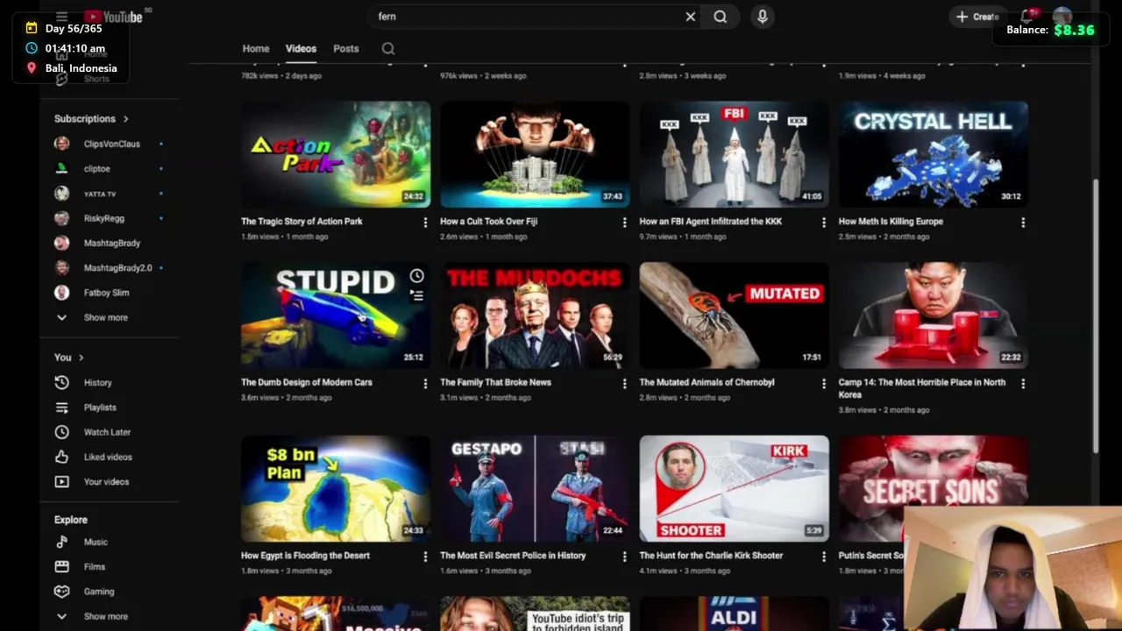The image size is (1122, 631).
Task: Select the Videos tab
Action: pos(301,48)
